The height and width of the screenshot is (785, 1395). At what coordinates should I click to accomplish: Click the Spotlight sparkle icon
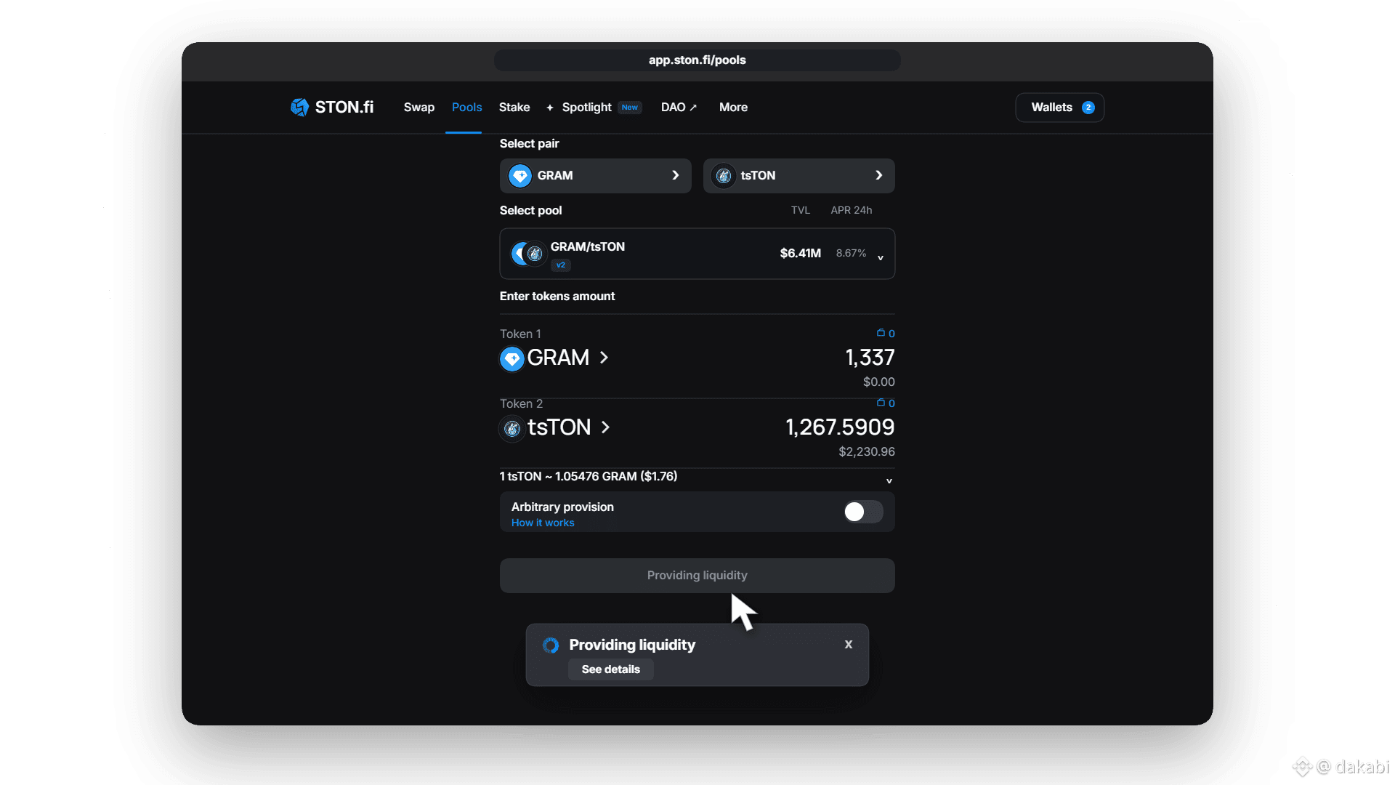[x=550, y=108]
